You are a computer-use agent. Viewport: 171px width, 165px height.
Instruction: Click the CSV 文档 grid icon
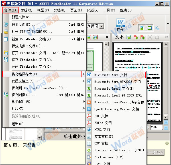[89, 143]
